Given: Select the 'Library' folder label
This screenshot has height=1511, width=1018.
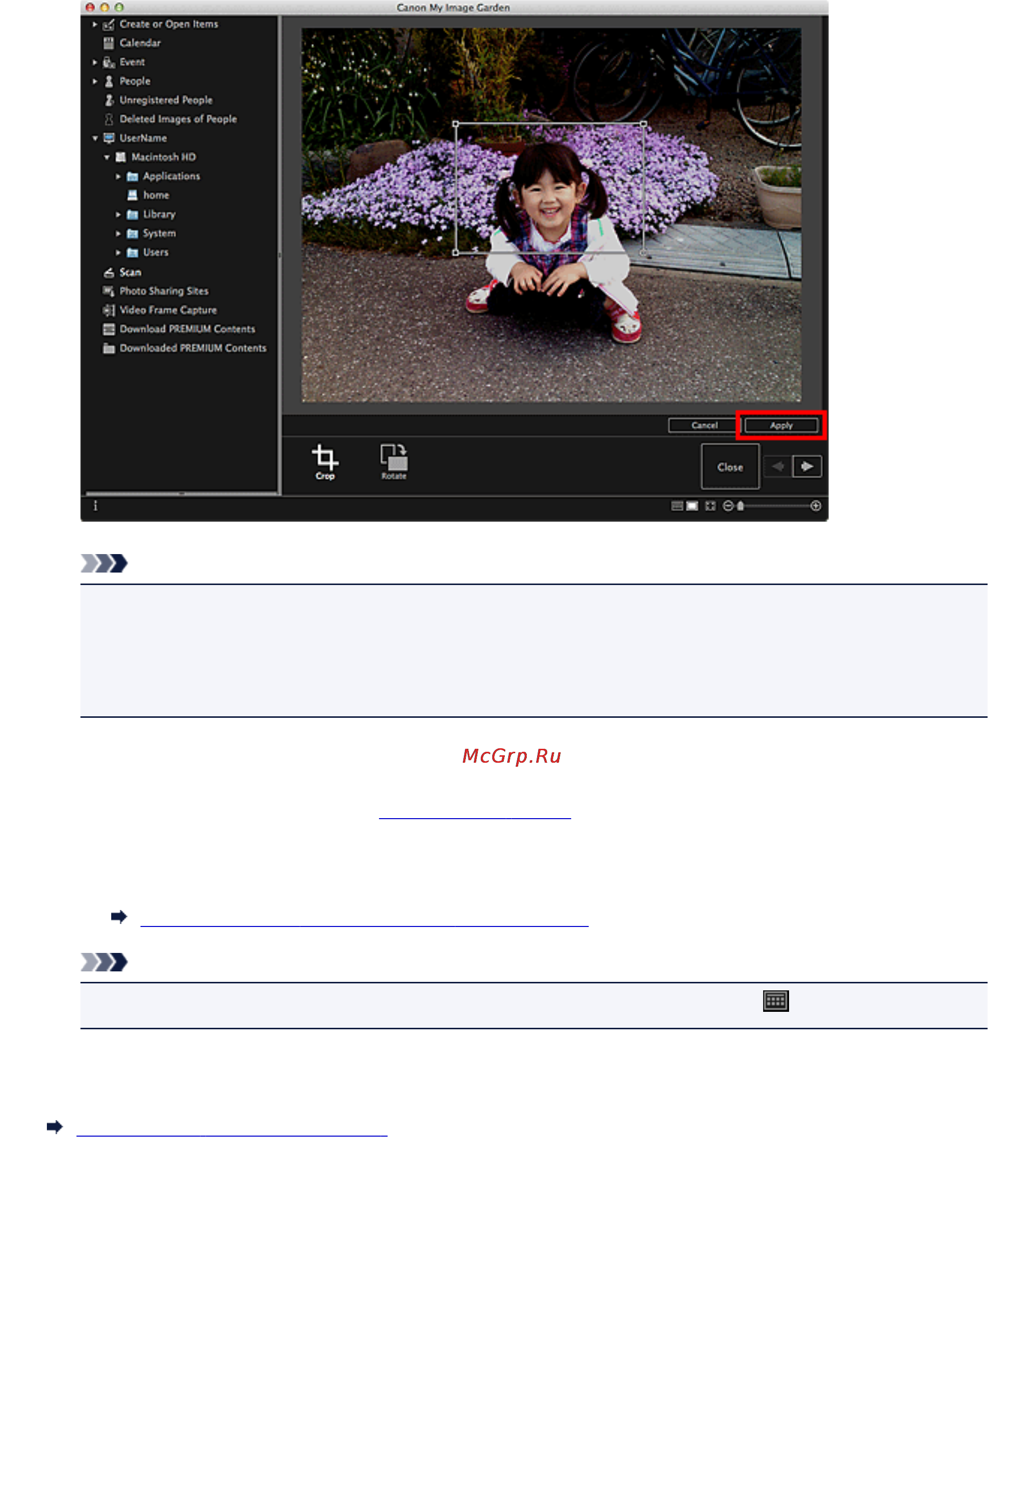Looking at the screenshot, I should tap(159, 214).
